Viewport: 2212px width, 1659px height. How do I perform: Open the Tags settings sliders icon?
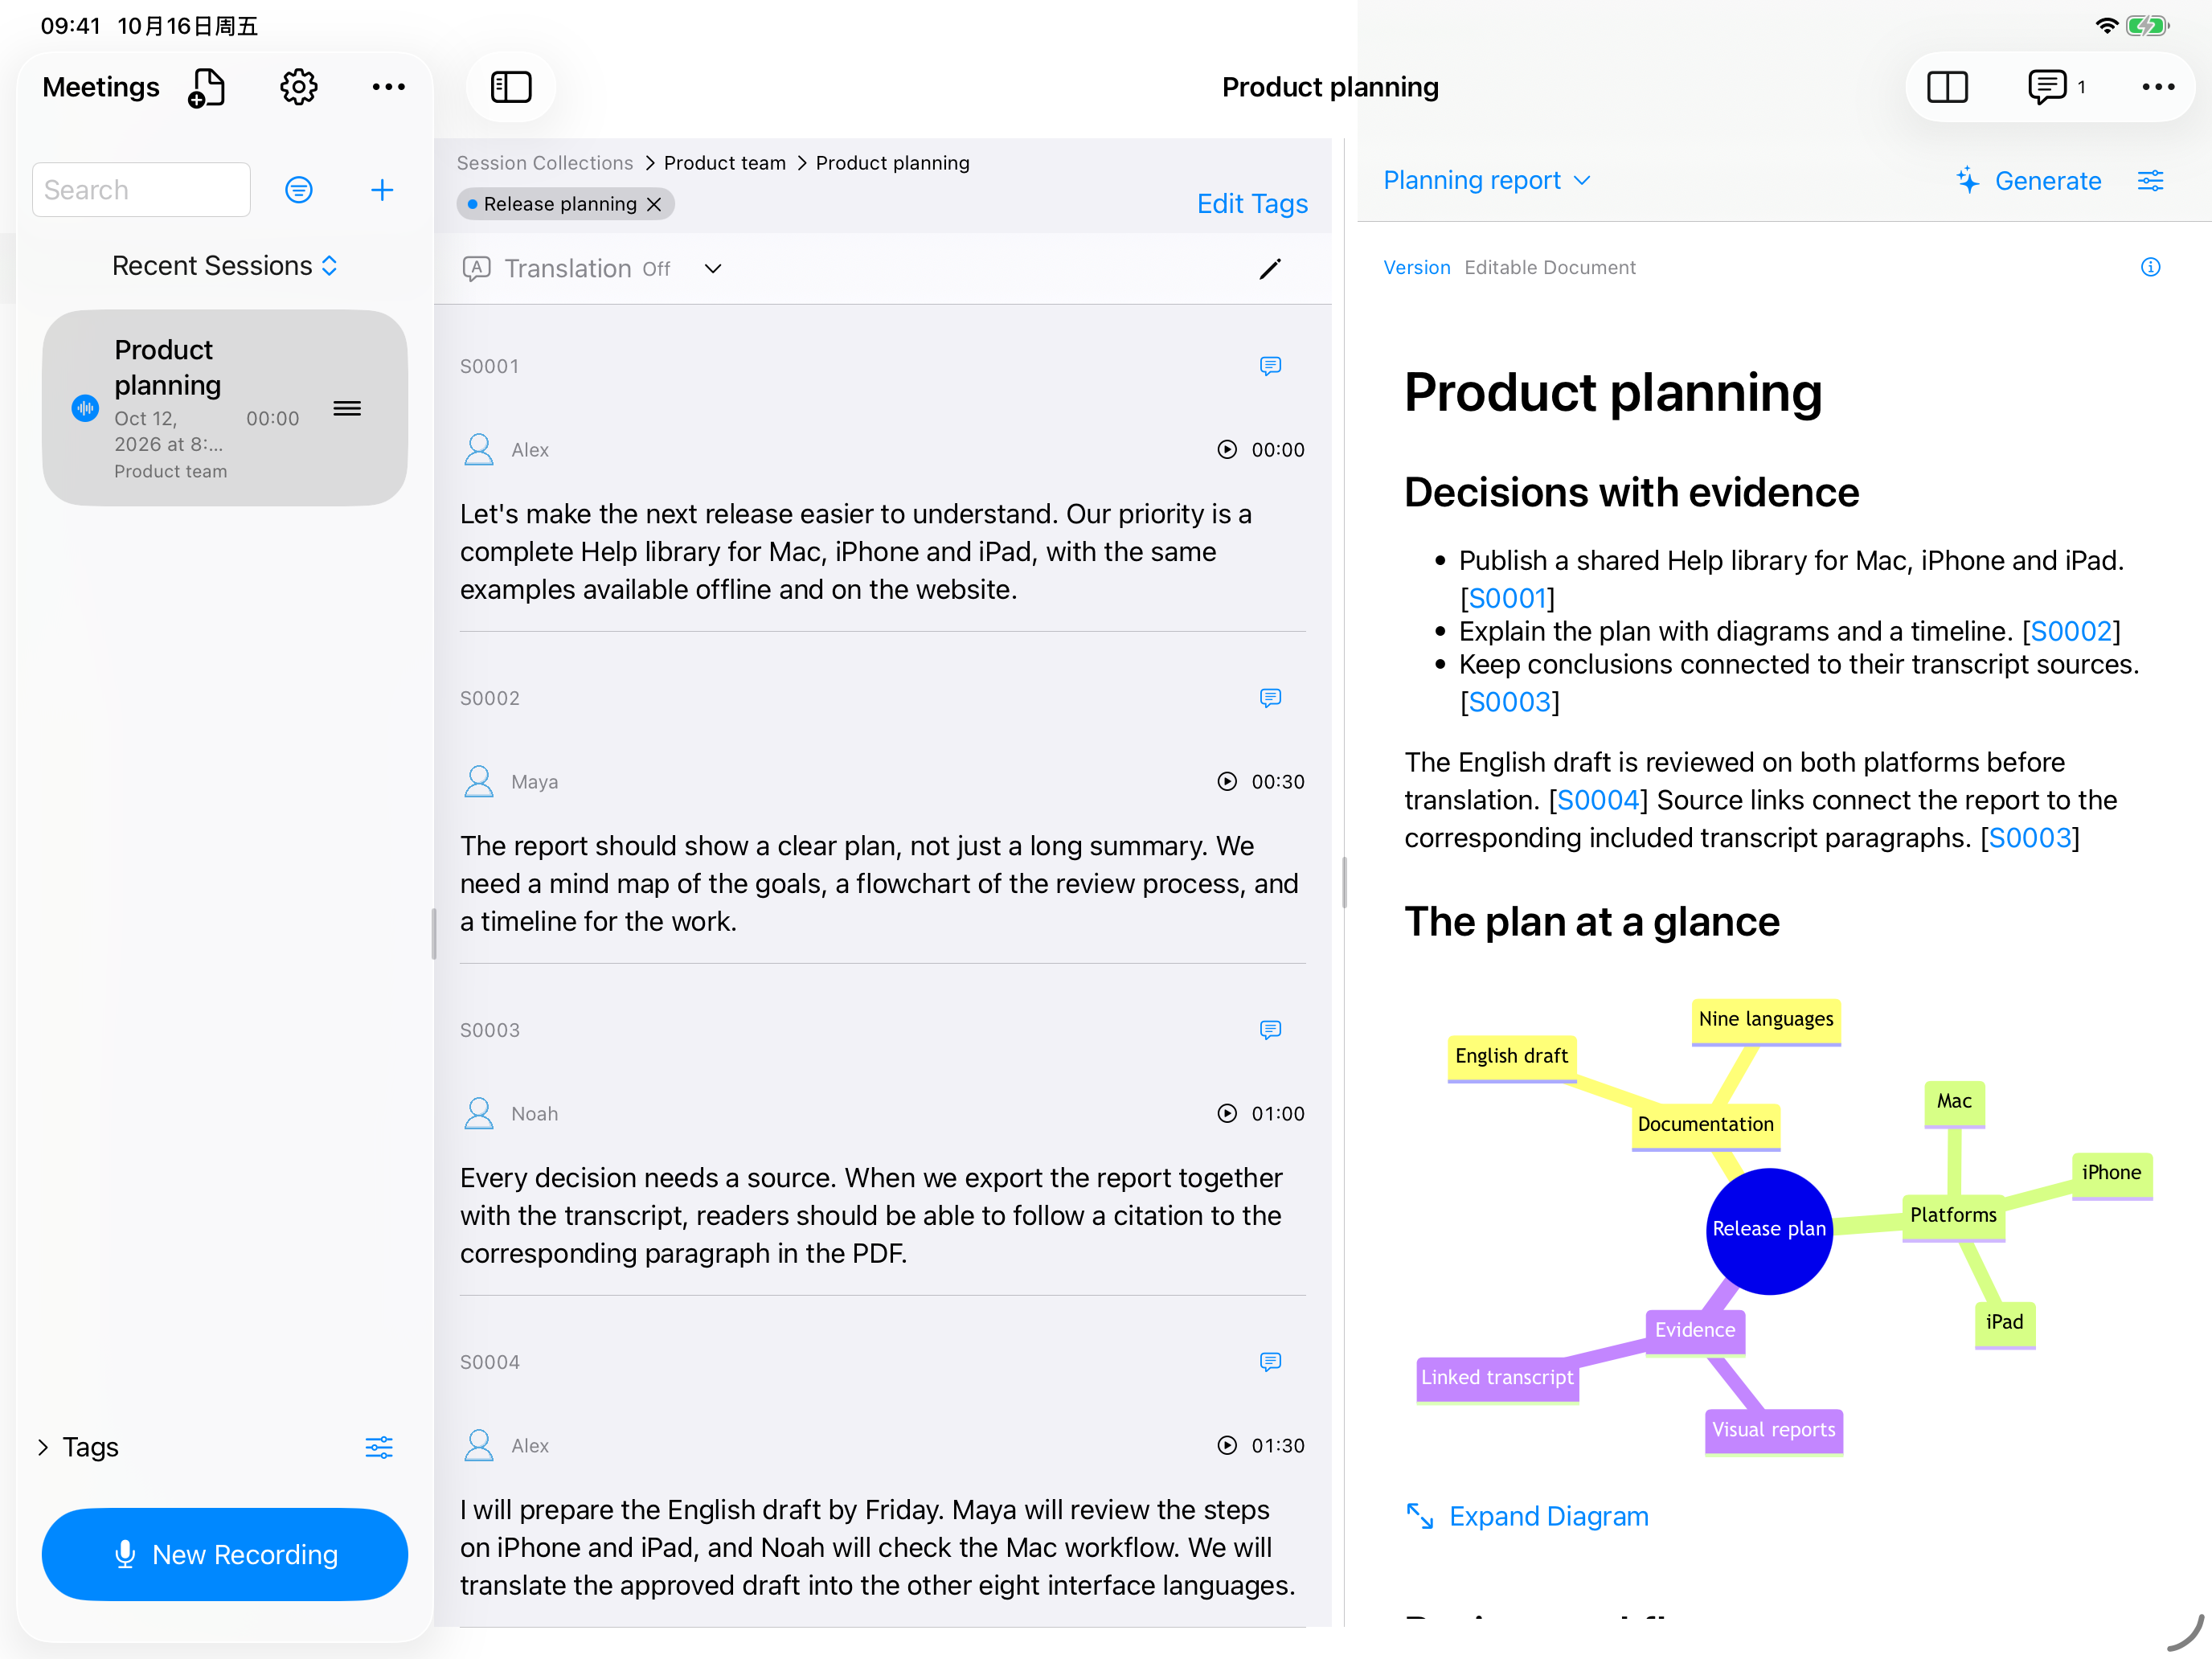pyautogui.click(x=379, y=1447)
